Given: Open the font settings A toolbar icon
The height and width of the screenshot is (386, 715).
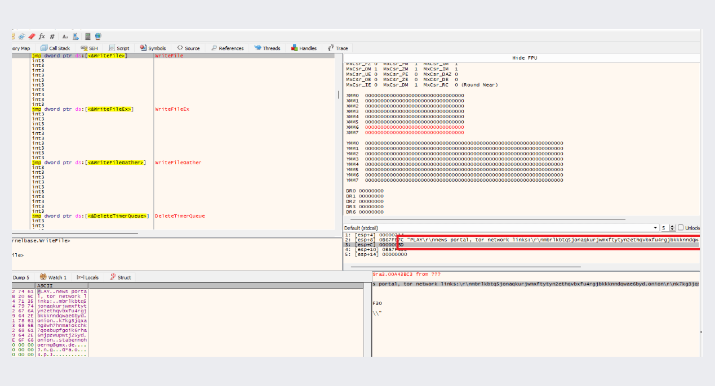Looking at the screenshot, I should click(65, 37).
